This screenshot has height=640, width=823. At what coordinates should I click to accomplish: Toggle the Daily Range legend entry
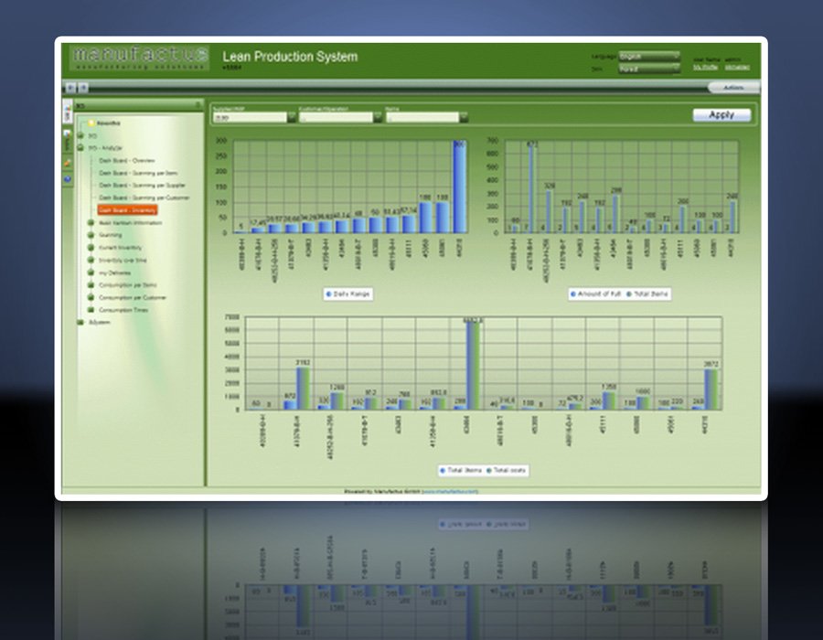[348, 294]
